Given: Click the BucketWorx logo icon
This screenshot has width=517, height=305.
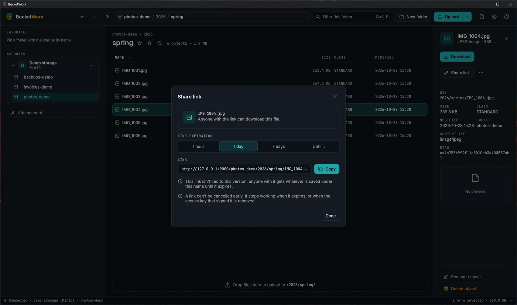Looking at the screenshot, I should click(9, 17).
